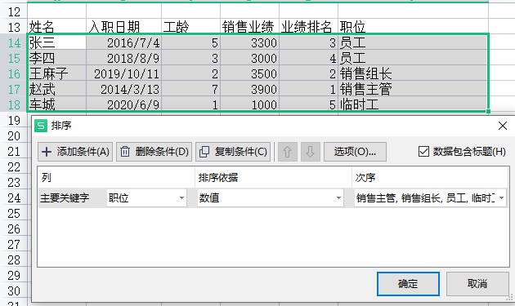Open the 职位 column key dropdown

point(146,197)
